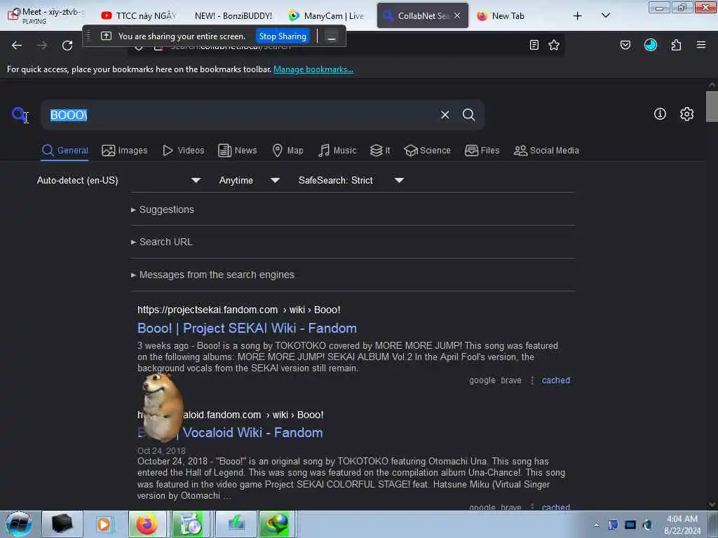Screen dimensions: 718x538
Task: Switch to the BonziBUDDY tab
Action: [233, 16]
